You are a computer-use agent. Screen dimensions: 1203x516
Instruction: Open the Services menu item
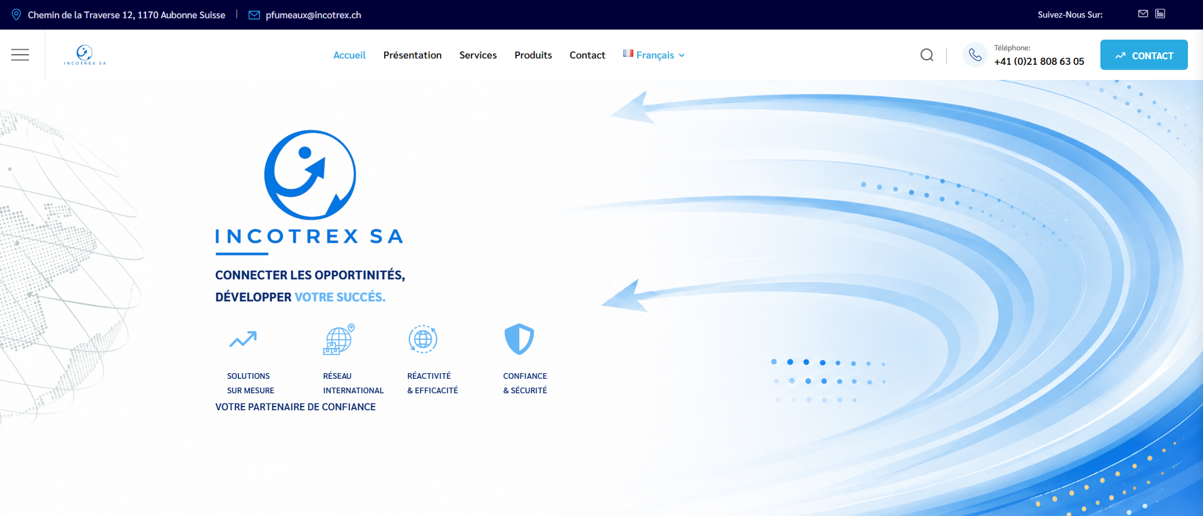point(478,55)
